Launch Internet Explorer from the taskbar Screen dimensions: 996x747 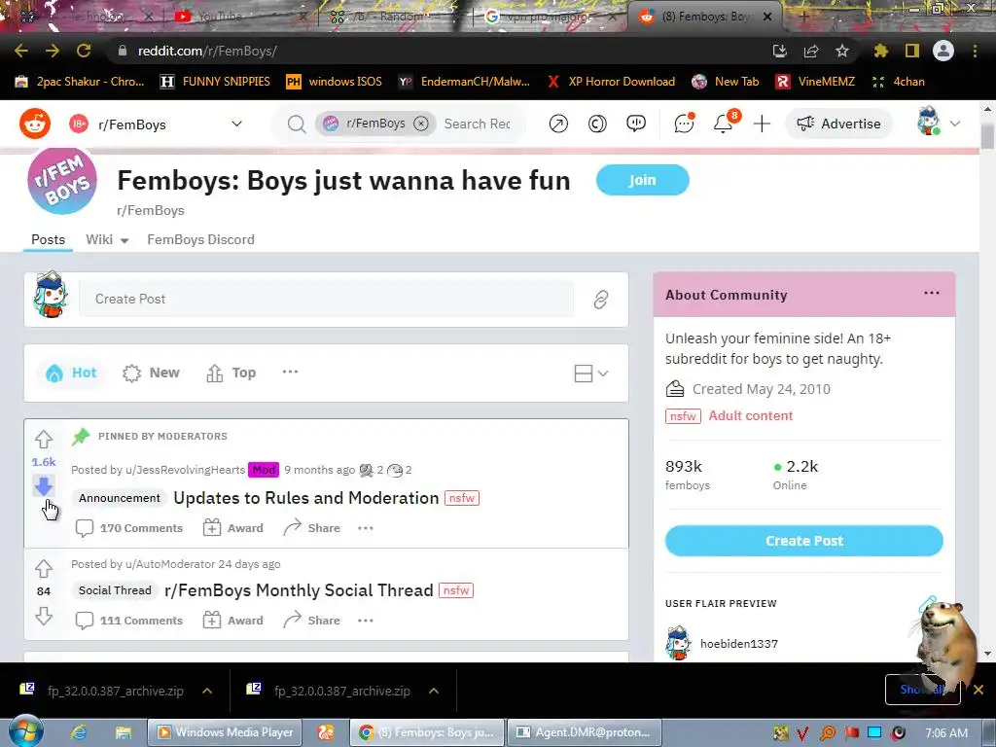pos(79,732)
